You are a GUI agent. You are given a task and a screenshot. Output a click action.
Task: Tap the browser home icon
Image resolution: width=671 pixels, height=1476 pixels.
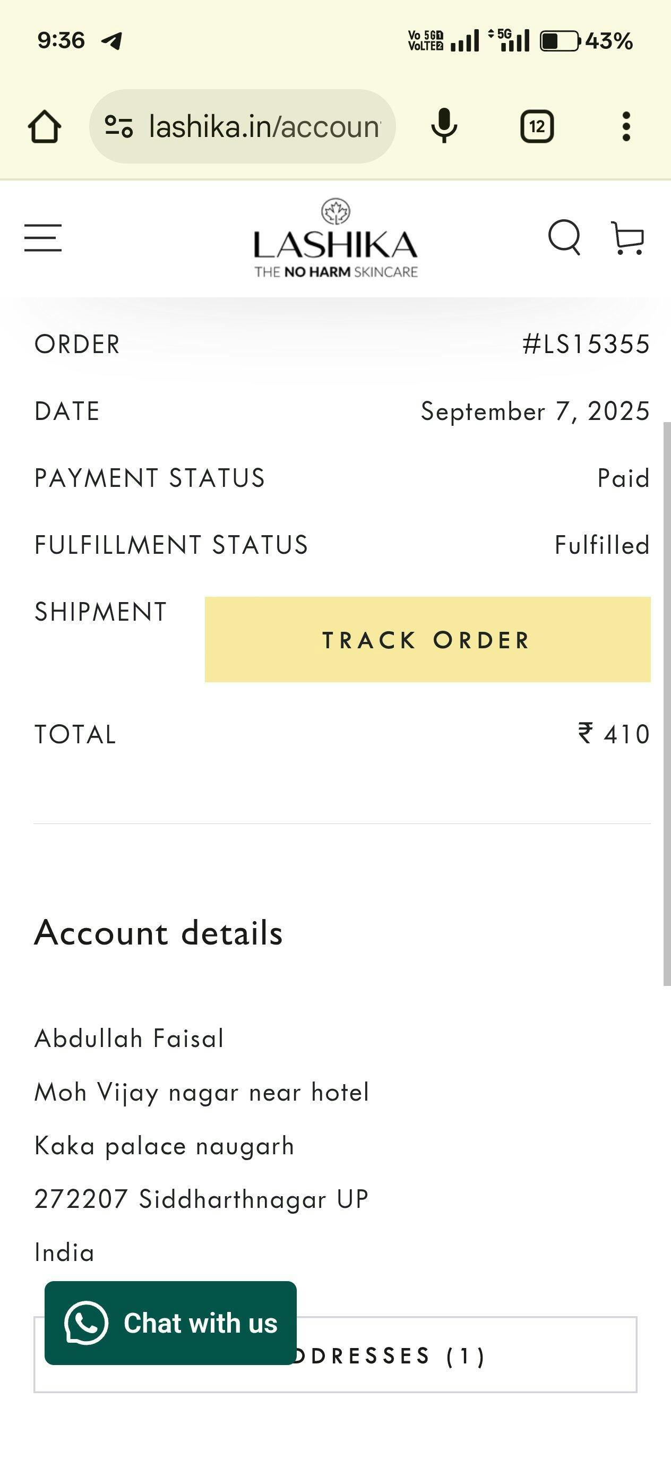45,126
